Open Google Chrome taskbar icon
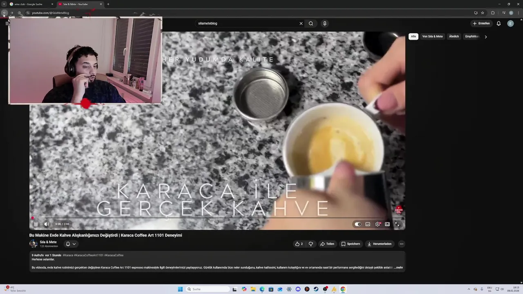Screen dimensions: 523x294 point(343,289)
